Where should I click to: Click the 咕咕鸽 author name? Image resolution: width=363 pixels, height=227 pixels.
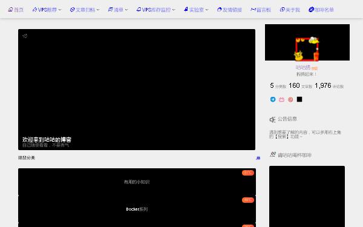tap(303, 67)
